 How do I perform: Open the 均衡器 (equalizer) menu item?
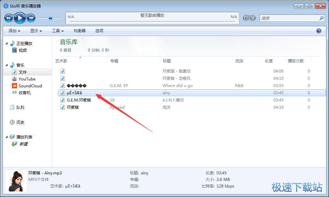(x=79, y=31)
